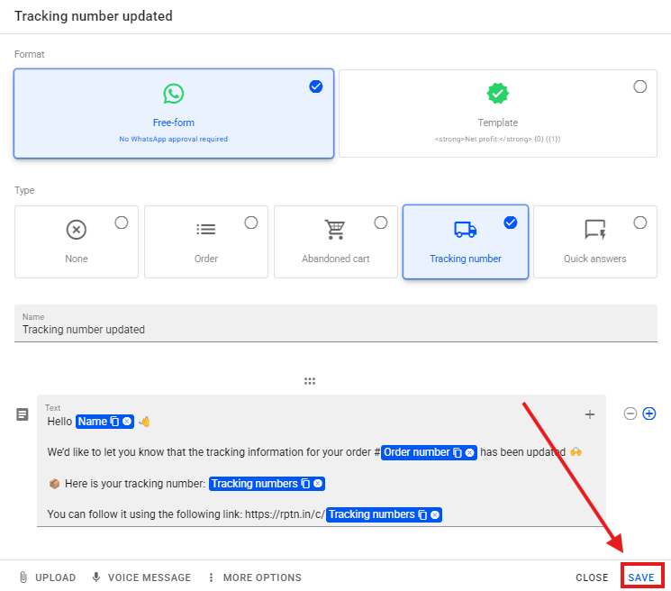Click the Voice Message button
Screen dimensions: 671x591
point(141,577)
